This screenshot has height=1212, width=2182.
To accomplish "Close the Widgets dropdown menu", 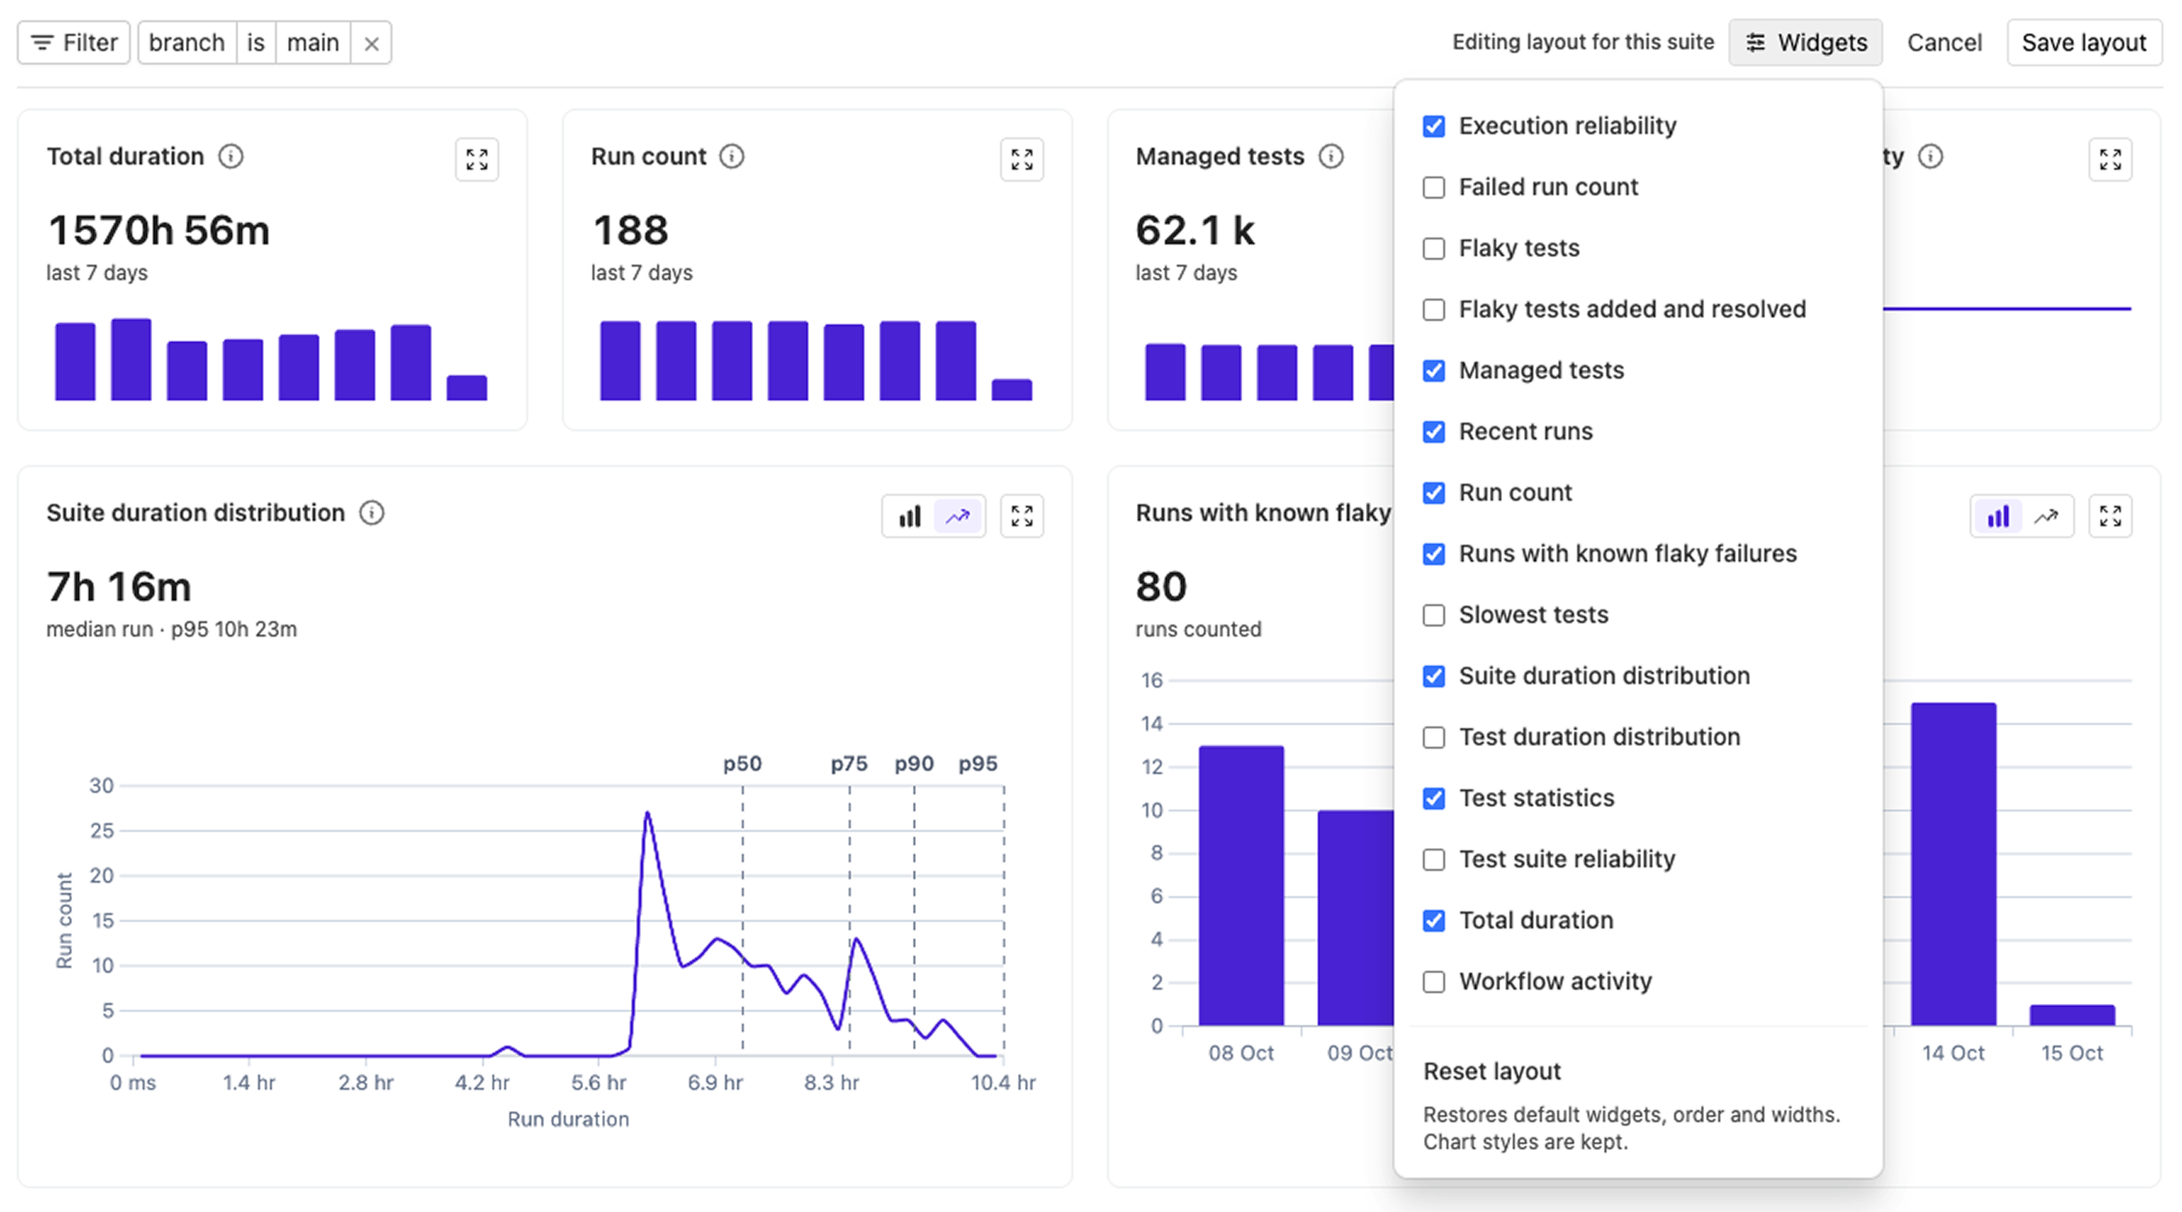I will point(1805,42).
